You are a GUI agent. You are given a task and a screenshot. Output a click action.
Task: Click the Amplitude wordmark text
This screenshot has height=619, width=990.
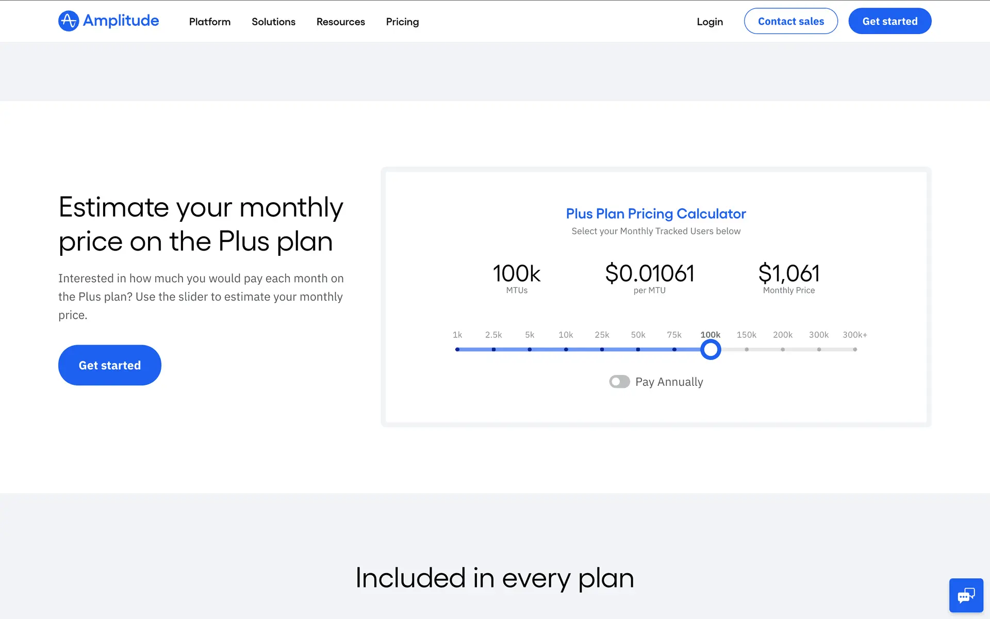121,21
